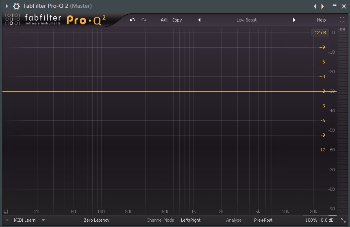Click the fabfilter Pro-Q 2 logo

point(55,20)
